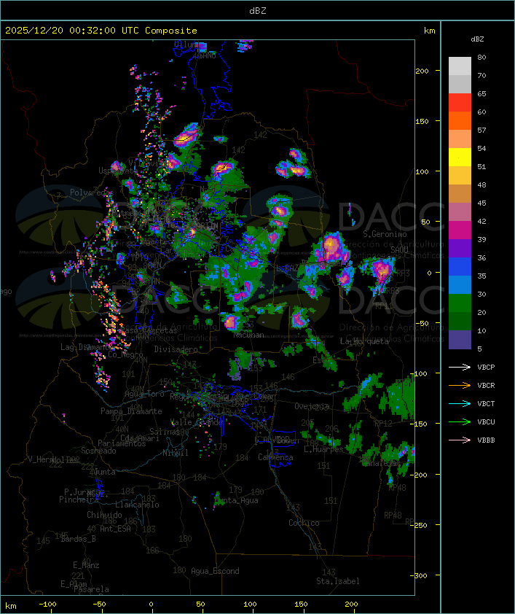Click the Sta.Isabel place label
This screenshot has height=614, width=515.
pos(338,581)
